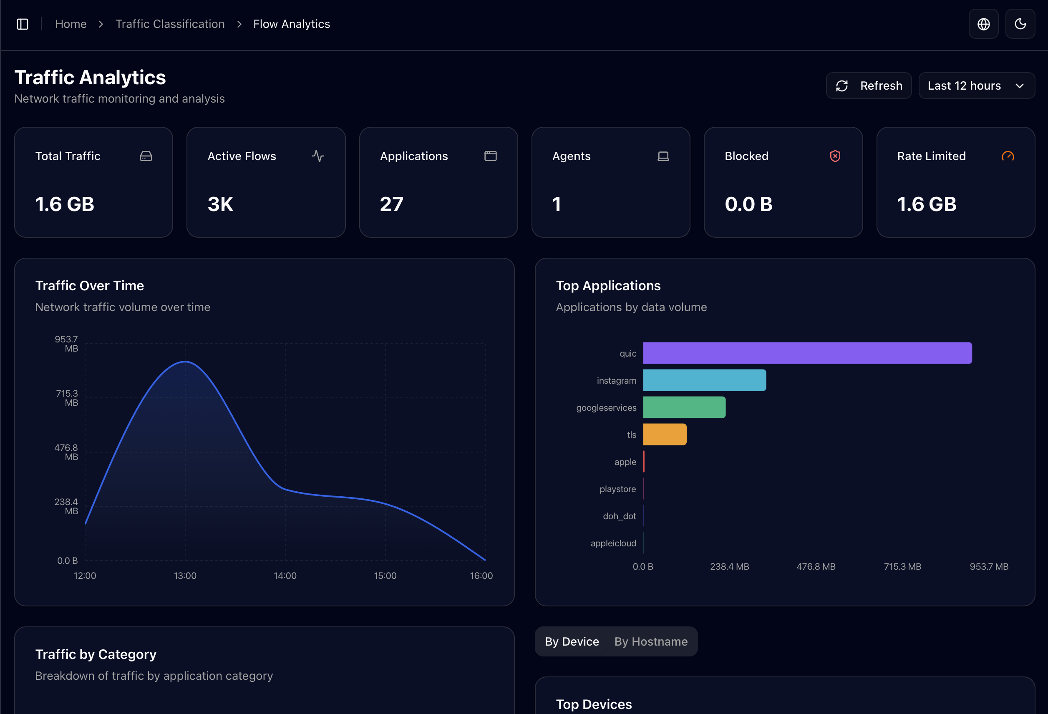Open the language globe icon
This screenshot has width=1048, height=714.
click(983, 24)
